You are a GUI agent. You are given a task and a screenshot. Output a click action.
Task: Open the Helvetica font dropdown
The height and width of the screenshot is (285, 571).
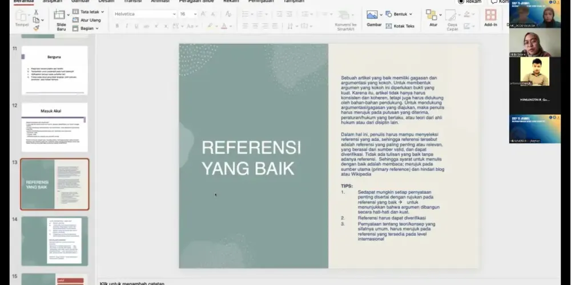pyautogui.click(x=145, y=14)
